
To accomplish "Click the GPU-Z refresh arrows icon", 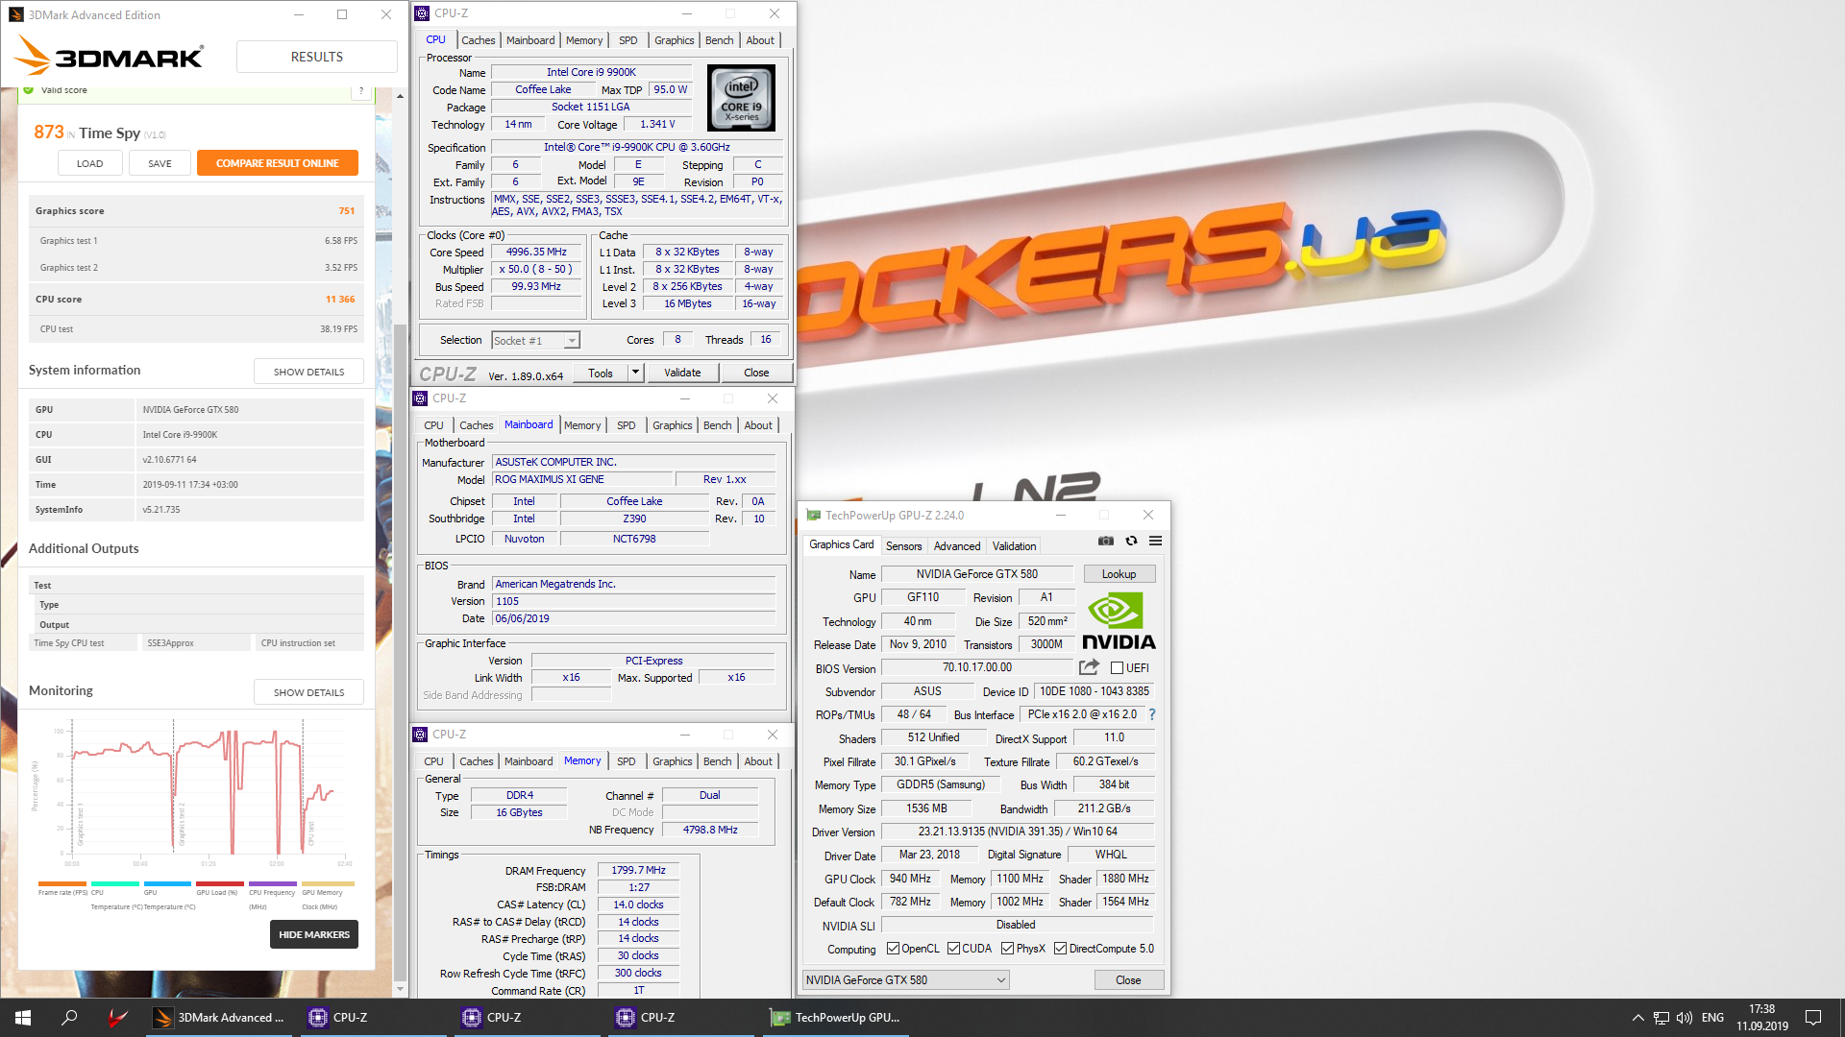I will (1131, 542).
